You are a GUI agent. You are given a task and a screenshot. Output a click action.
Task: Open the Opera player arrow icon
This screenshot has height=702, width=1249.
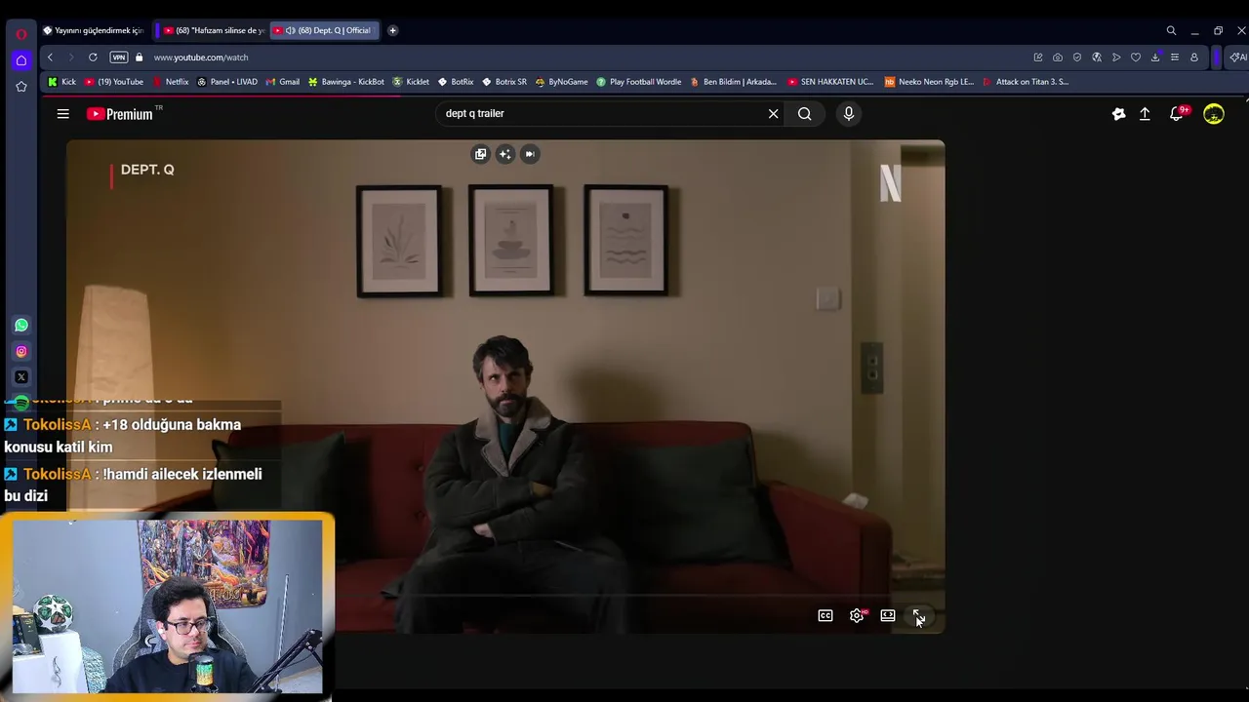(1116, 58)
